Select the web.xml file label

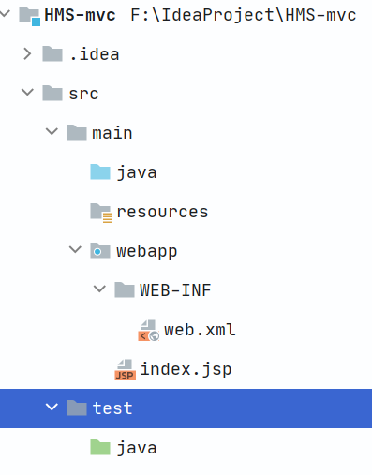pyautogui.click(x=200, y=331)
